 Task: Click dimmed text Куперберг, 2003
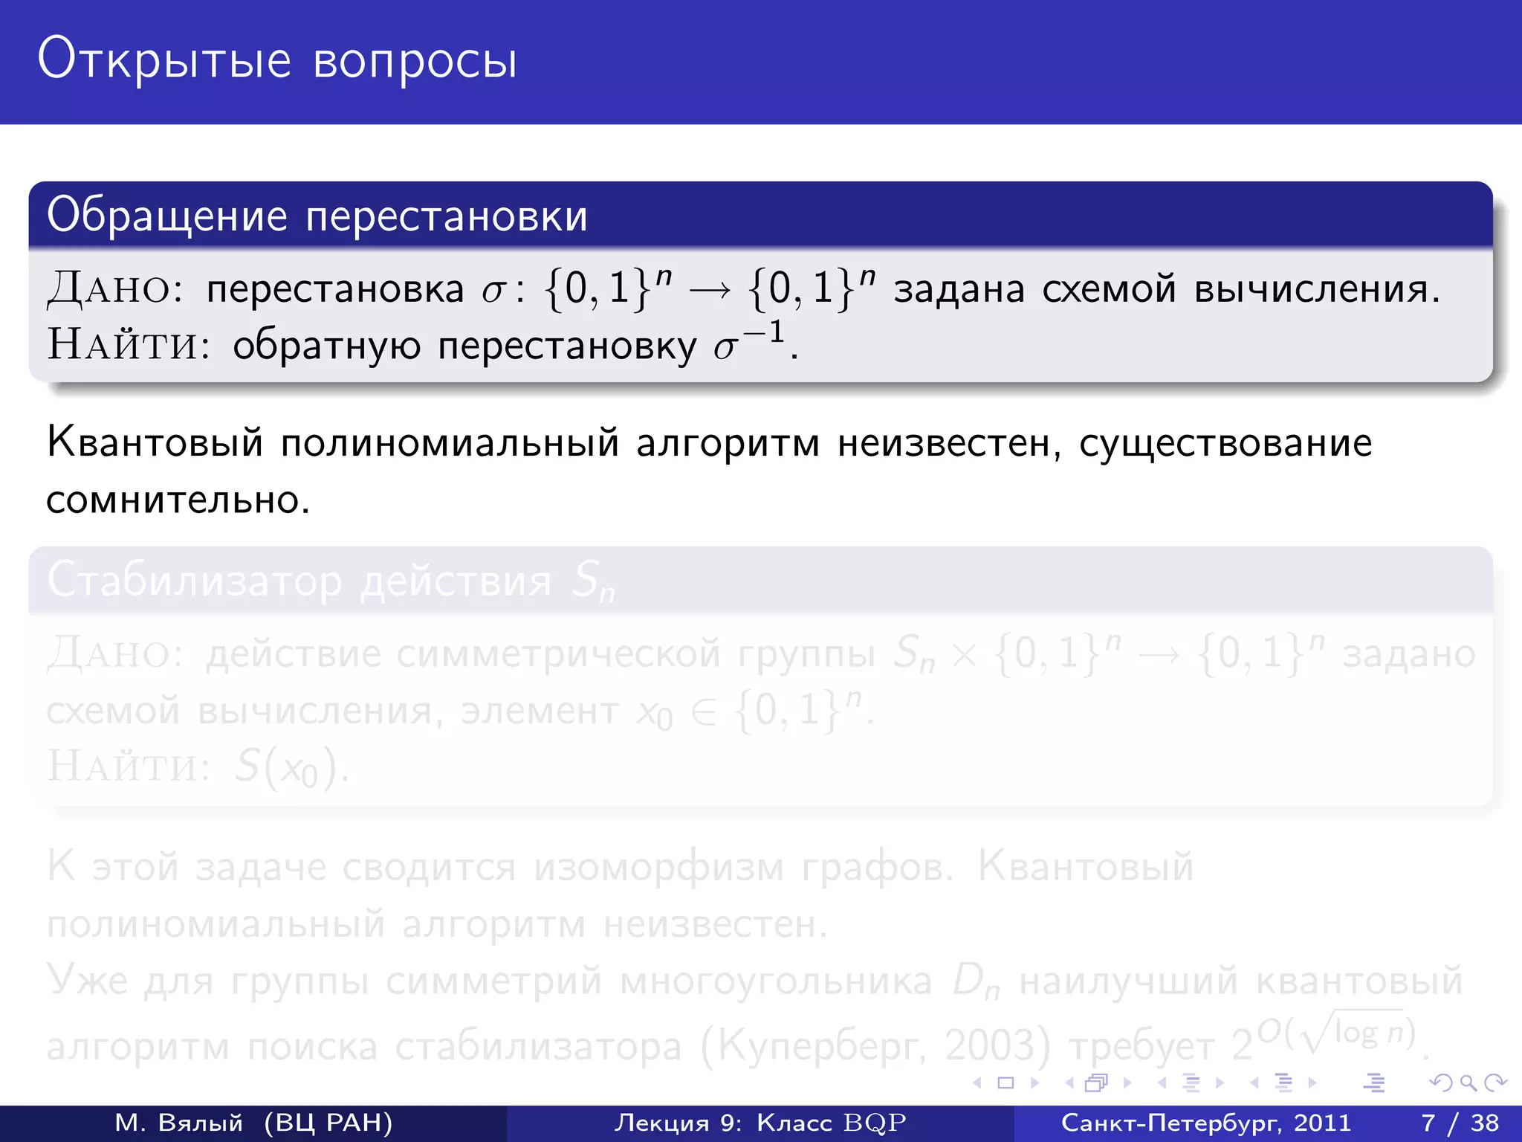[x=877, y=1047]
